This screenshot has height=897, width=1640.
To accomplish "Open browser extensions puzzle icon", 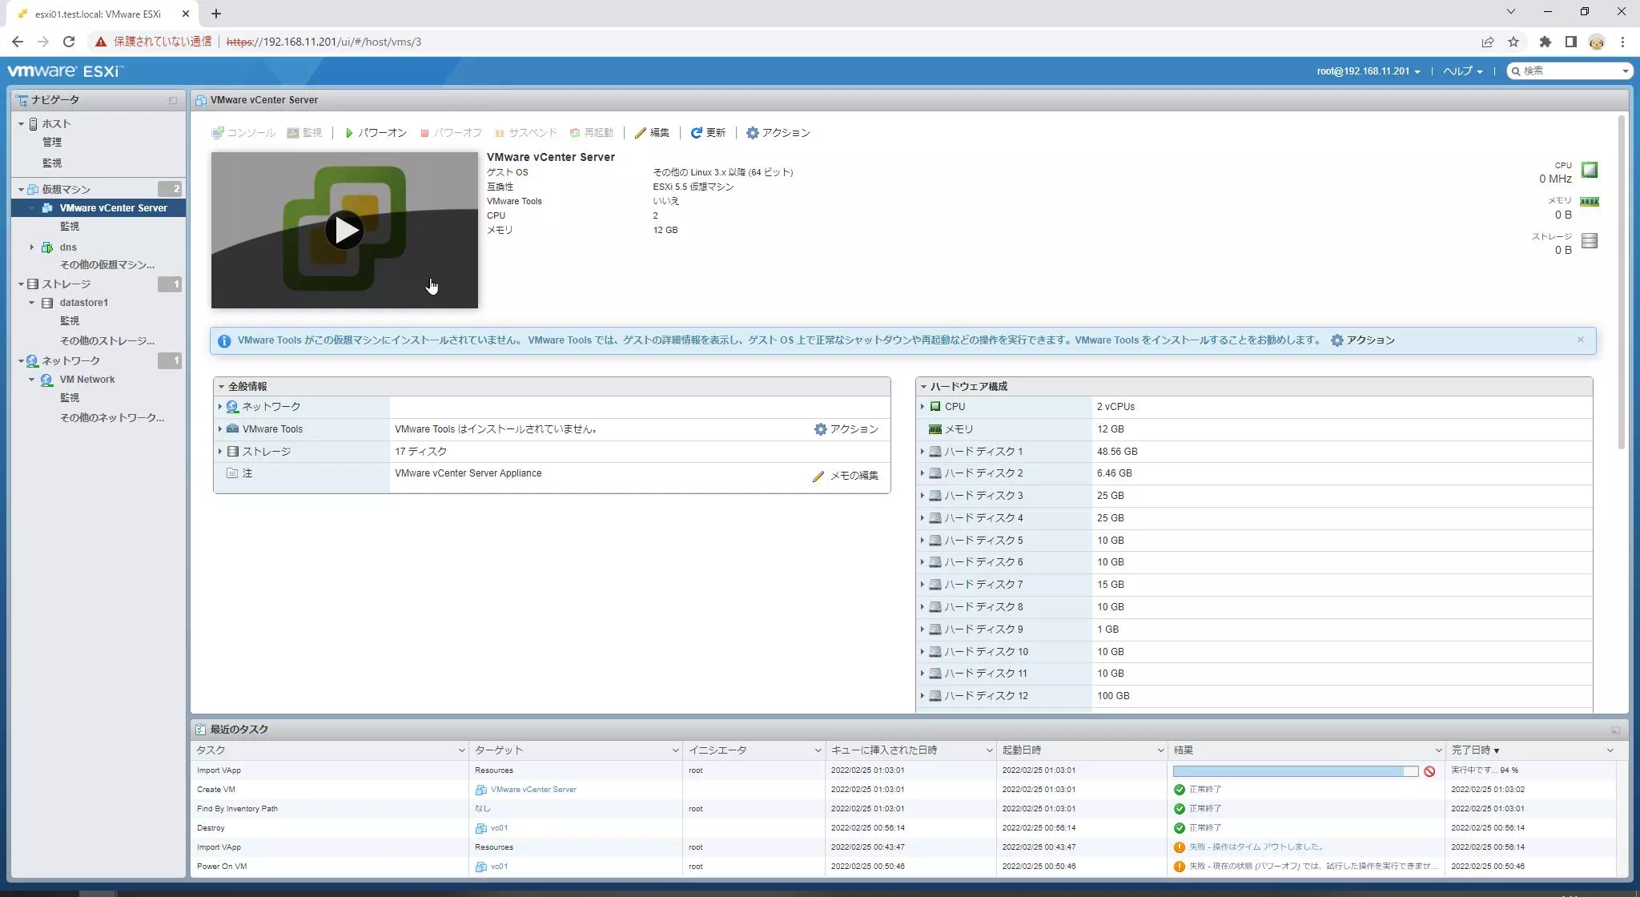I will coord(1546,42).
